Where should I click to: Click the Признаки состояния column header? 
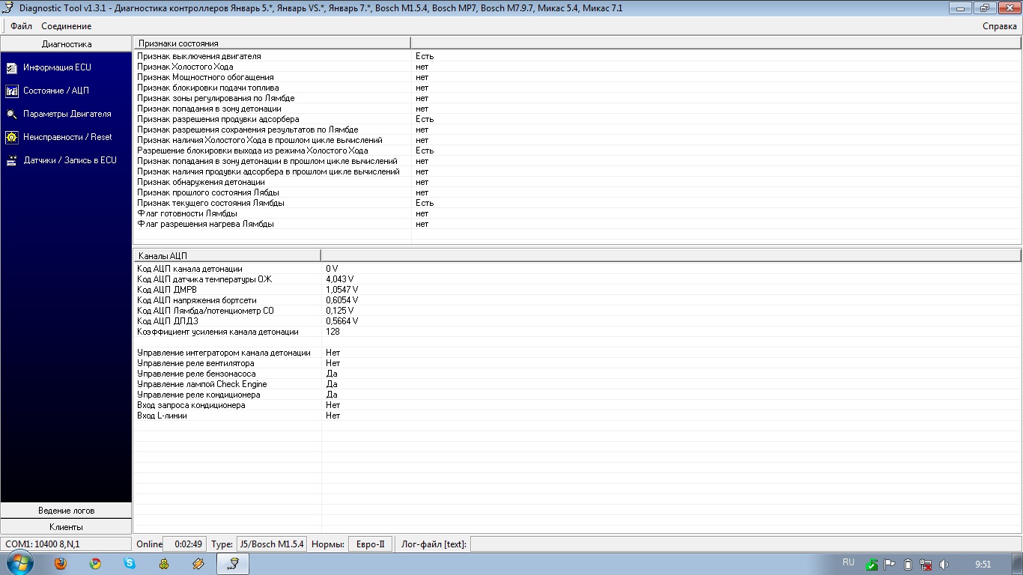click(x=272, y=43)
